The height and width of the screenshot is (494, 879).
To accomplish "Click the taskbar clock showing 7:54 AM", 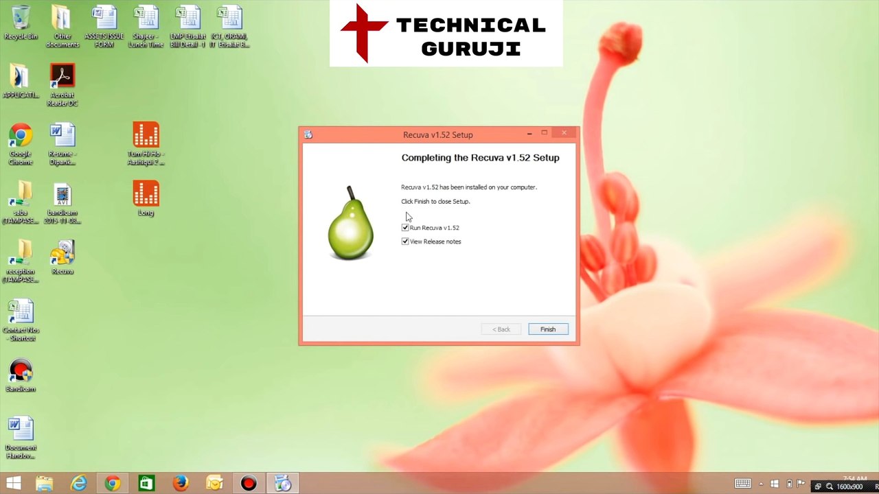I will 855,479.
